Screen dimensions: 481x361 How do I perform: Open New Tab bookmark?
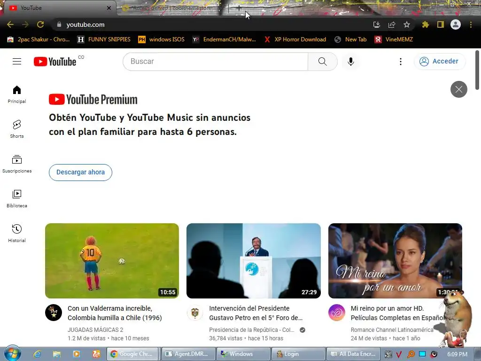point(350,39)
